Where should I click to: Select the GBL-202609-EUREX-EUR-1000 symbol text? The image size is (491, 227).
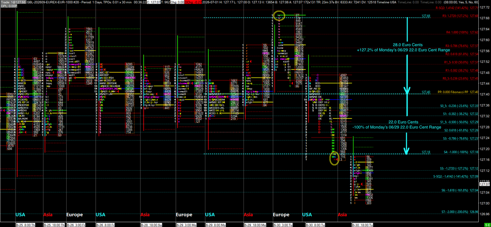pos(50,2)
